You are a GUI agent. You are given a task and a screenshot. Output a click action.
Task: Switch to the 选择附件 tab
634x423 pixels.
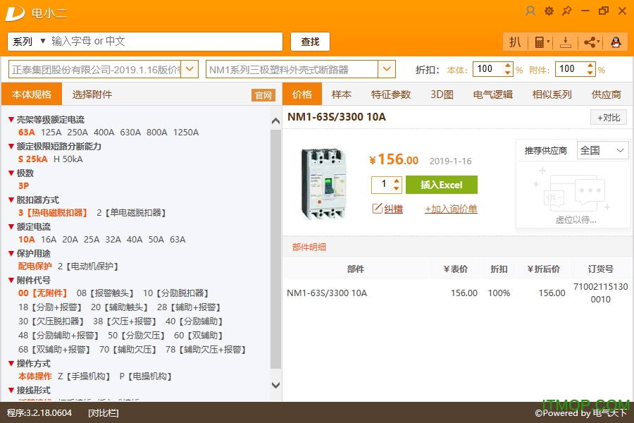(92, 94)
